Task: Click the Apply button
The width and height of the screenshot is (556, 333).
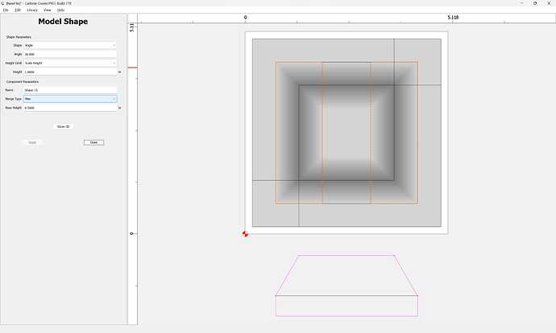Action: point(32,142)
